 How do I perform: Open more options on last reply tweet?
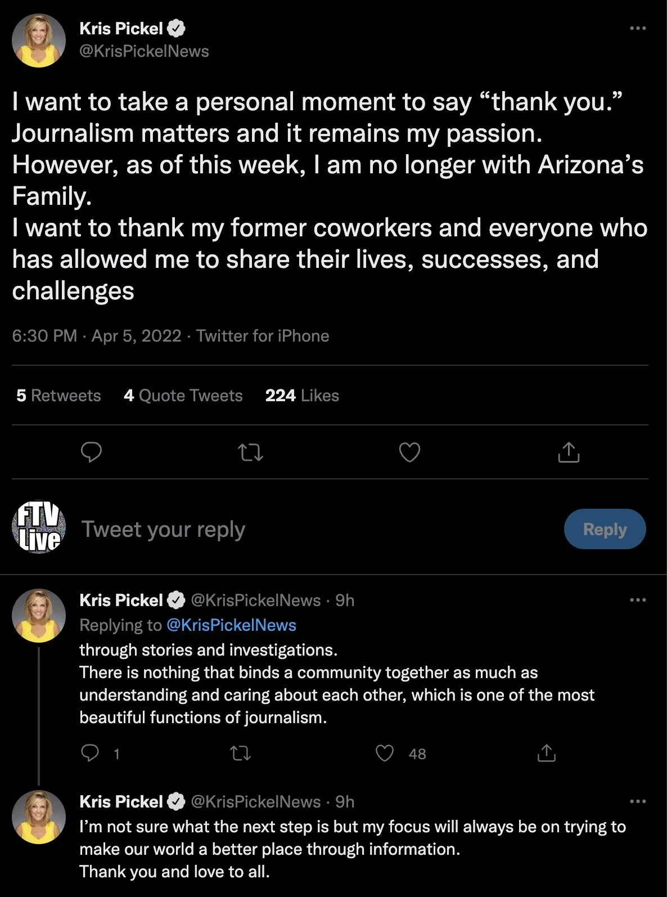(x=637, y=801)
